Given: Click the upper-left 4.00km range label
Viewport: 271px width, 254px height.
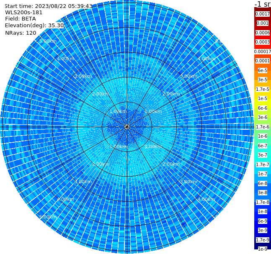Looking at the screenshot, I should click(x=65, y=59).
